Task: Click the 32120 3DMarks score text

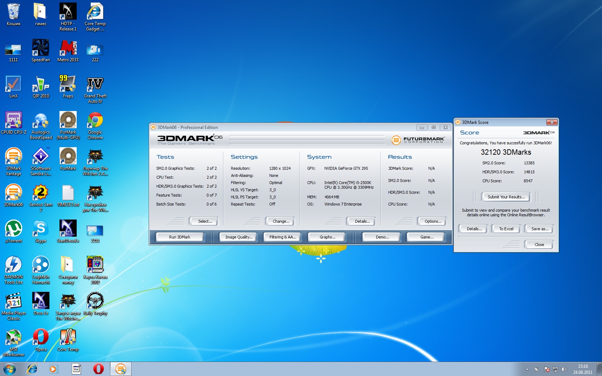Action: [506, 152]
